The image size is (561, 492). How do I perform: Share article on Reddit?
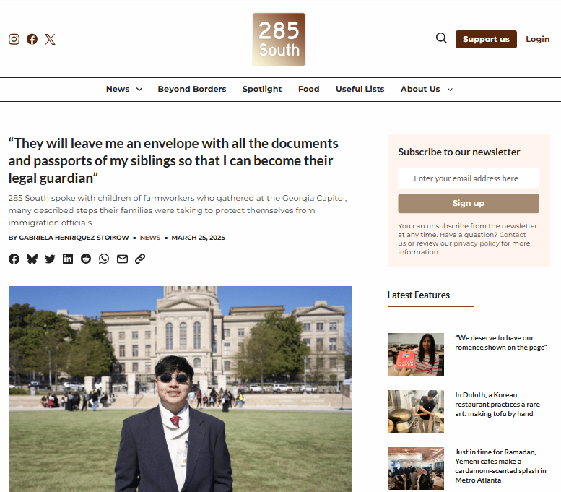point(86,259)
